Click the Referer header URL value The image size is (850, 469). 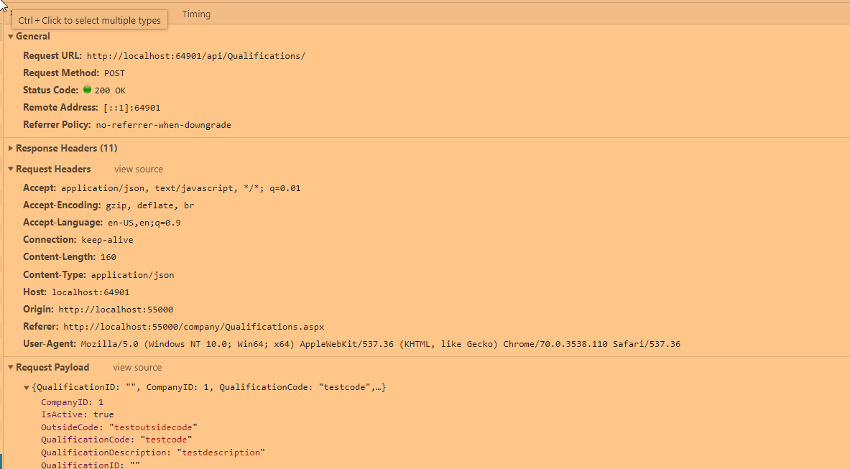click(193, 327)
